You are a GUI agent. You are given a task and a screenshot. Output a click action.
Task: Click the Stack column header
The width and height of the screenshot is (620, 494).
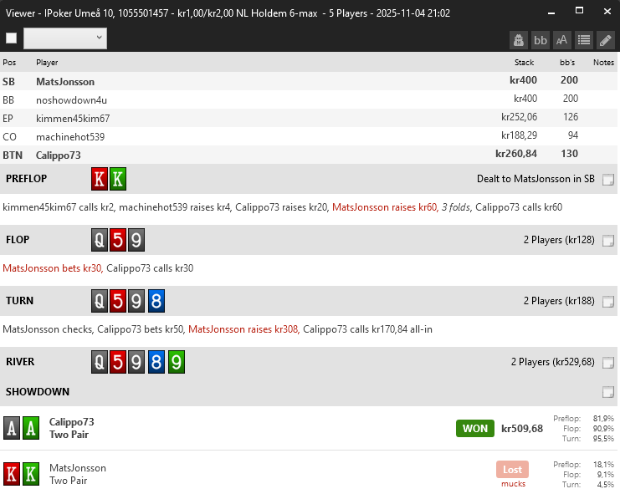[524, 63]
